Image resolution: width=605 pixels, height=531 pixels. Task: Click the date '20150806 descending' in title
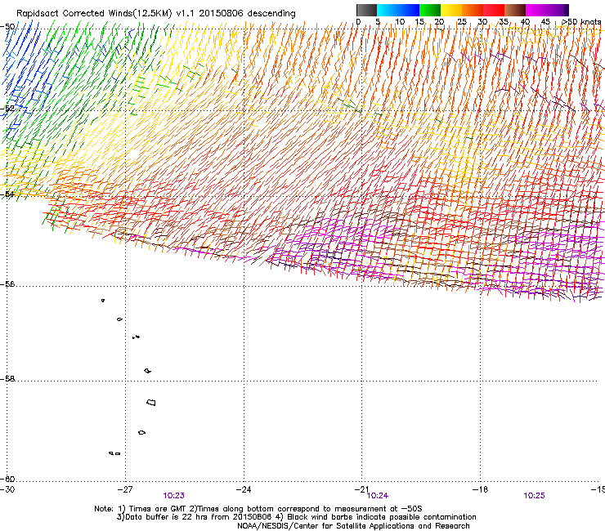pos(247,14)
